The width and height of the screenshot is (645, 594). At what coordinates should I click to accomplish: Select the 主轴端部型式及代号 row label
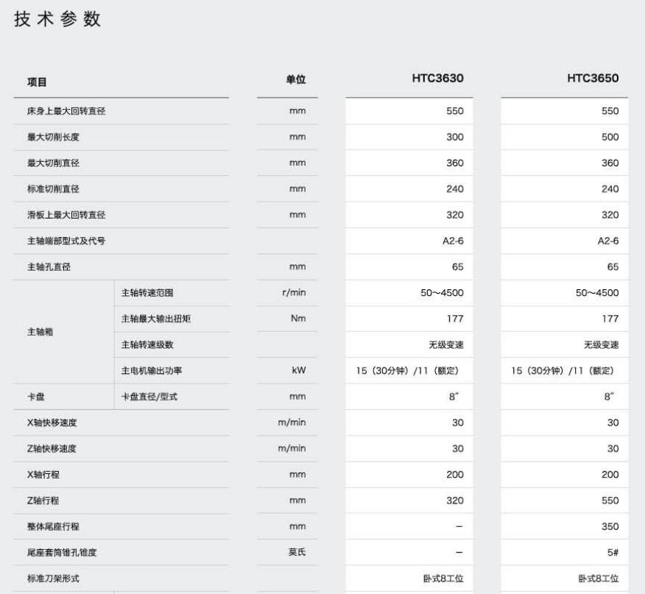67,241
